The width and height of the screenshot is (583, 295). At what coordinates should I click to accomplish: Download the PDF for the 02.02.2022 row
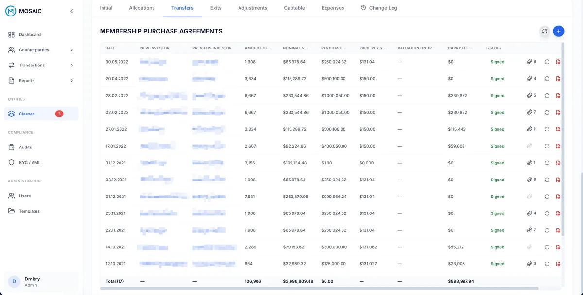point(558,112)
